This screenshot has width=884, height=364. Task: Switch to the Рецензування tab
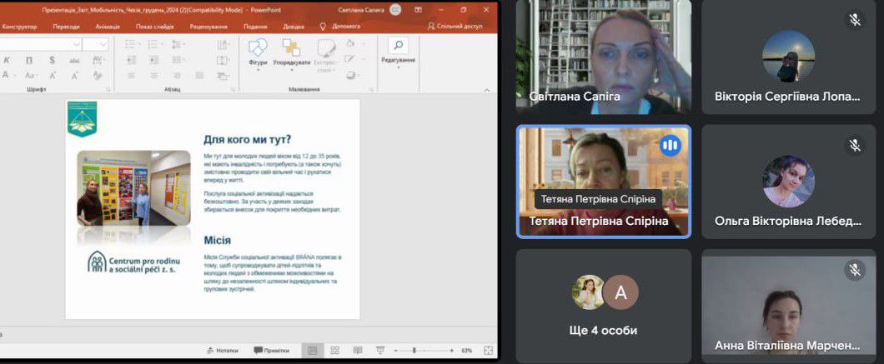point(208,27)
